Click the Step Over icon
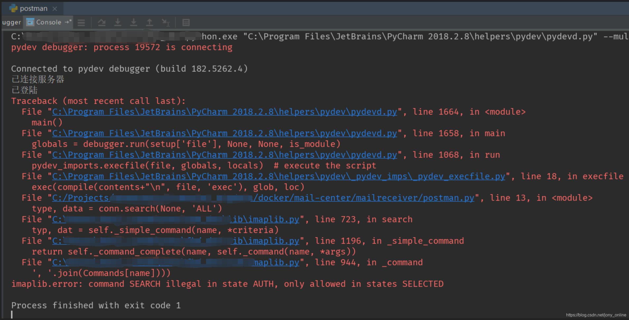Image resolution: width=629 pixels, height=320 pixels. pos(102,23)
